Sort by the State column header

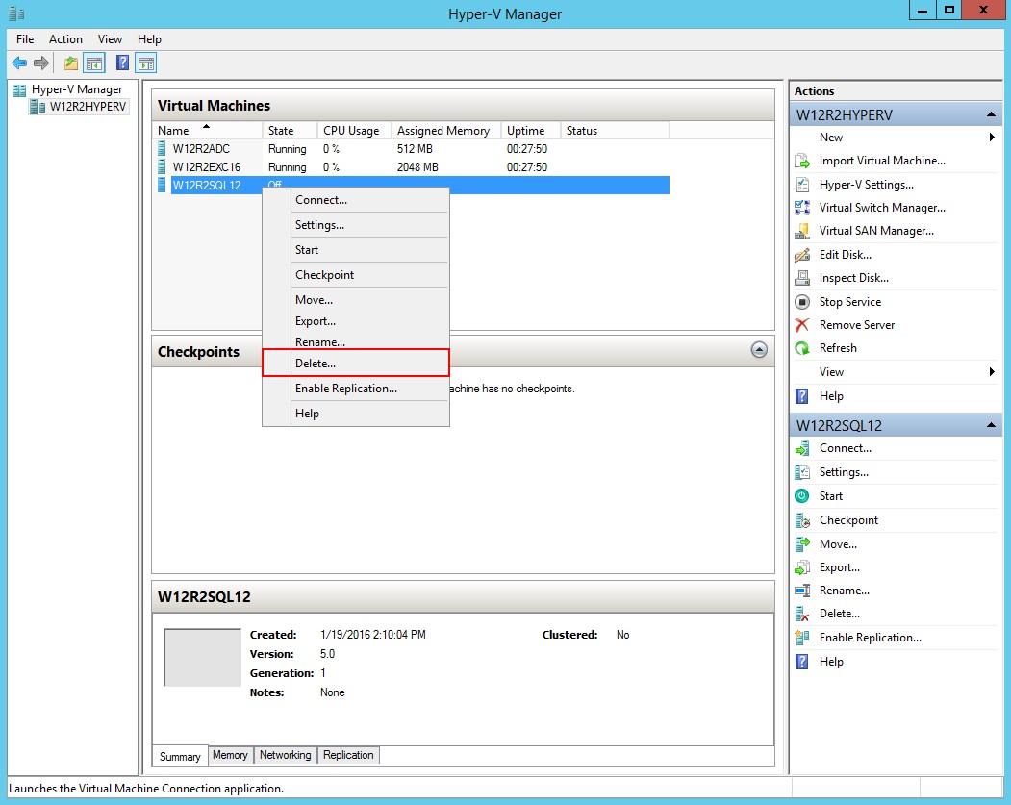tap(291, 130)
